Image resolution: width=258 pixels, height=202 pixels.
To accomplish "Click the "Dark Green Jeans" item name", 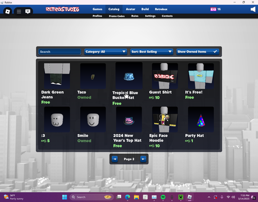I will coord(53,95).
